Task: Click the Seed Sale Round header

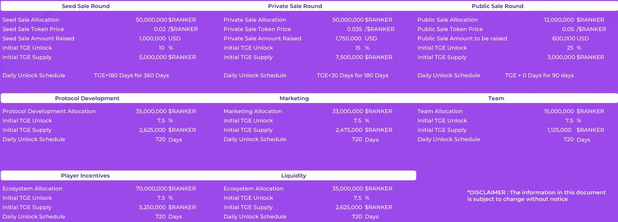Action: click(85, 6)
